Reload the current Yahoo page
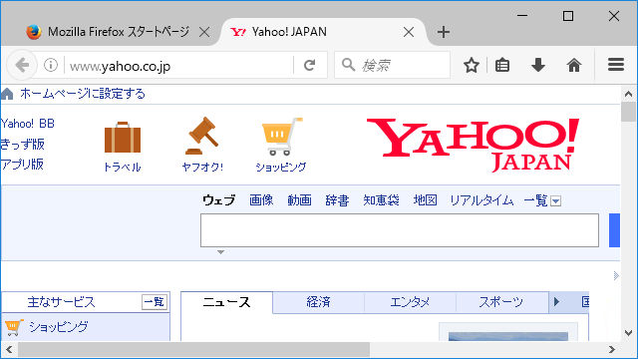The height and width of the screenshot is (359, 638). [x=310, y=65]
